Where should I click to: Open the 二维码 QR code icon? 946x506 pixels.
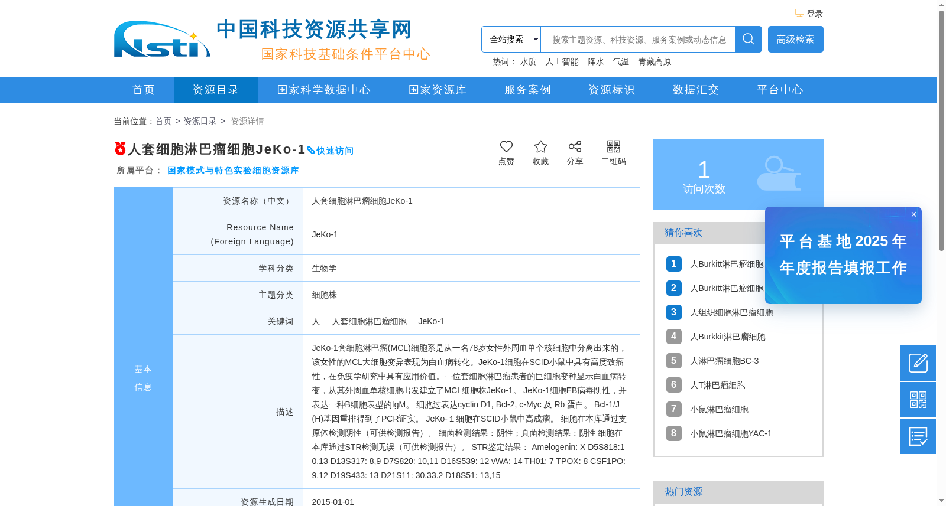point(614,146)
